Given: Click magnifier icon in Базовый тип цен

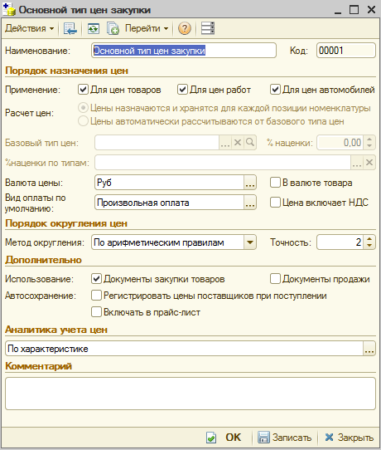Looking at the screenshot, I should click(x=250, y=142).
